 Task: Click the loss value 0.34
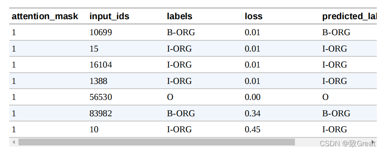click(x=253, y=113)
